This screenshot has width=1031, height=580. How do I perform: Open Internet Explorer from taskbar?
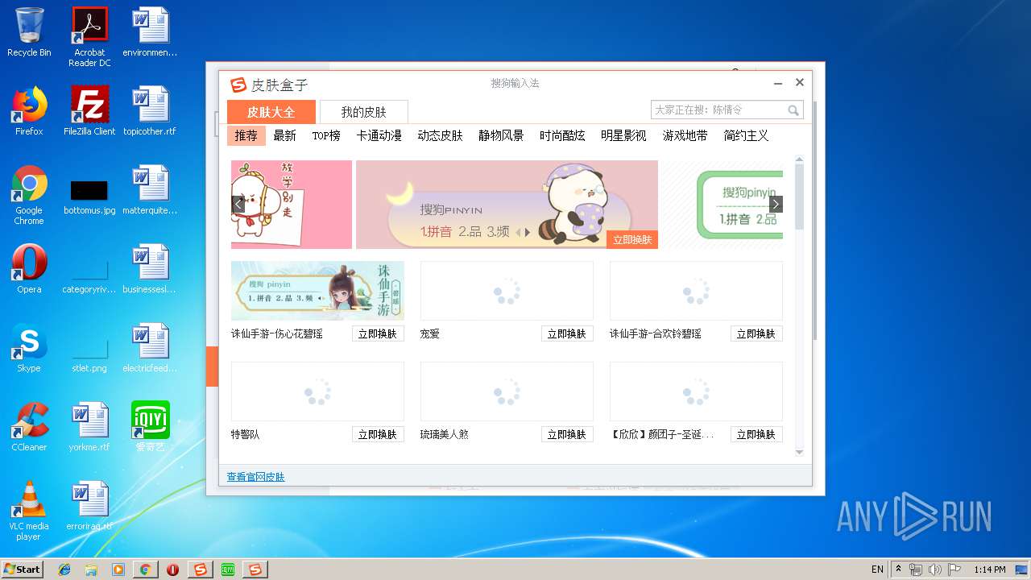(x=64, y=570)
